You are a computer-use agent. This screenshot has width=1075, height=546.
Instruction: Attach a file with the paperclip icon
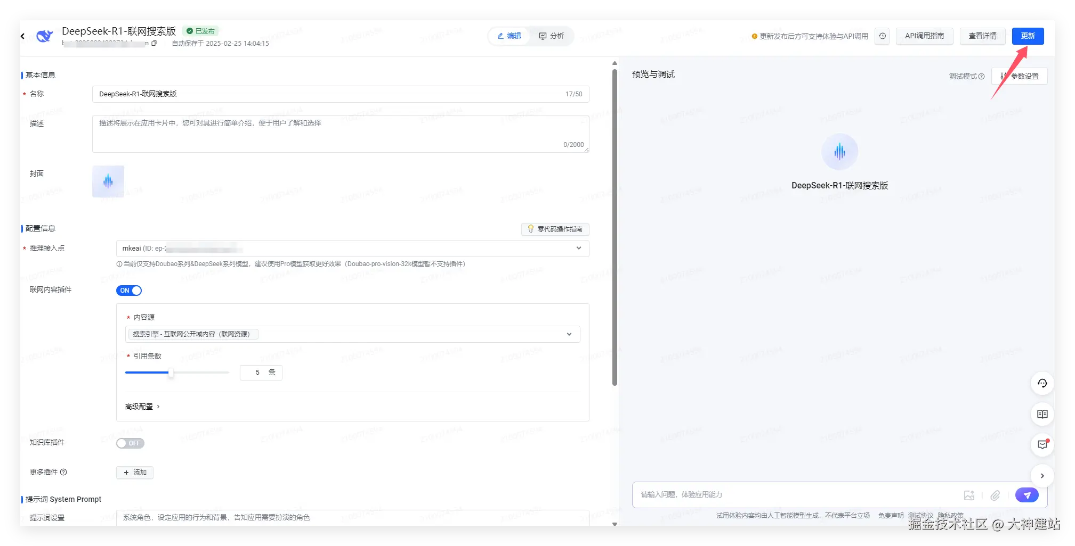[995, 495]
